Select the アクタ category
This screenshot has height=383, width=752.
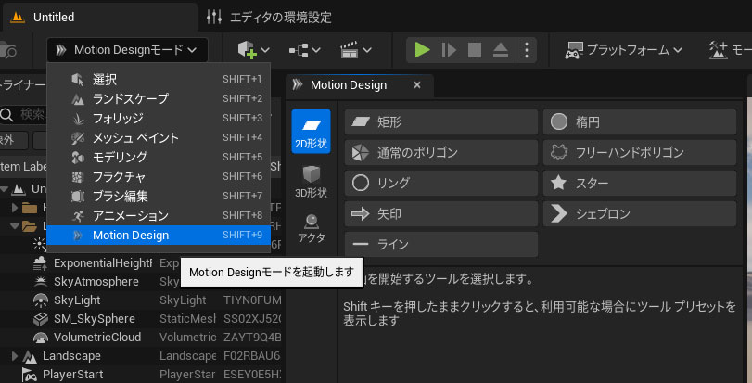click(x=311, y=228)
